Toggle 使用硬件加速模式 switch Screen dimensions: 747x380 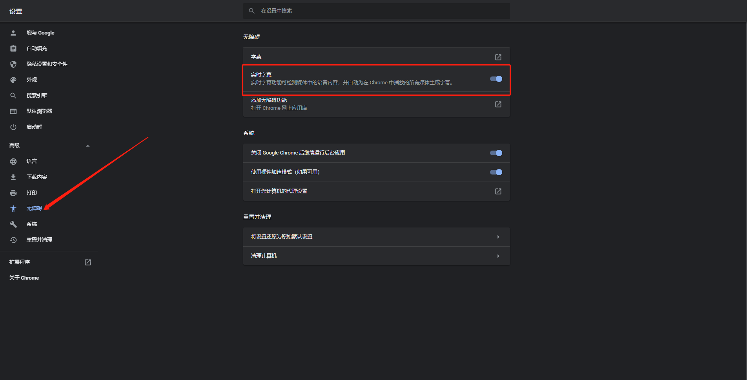click(496, 172)
